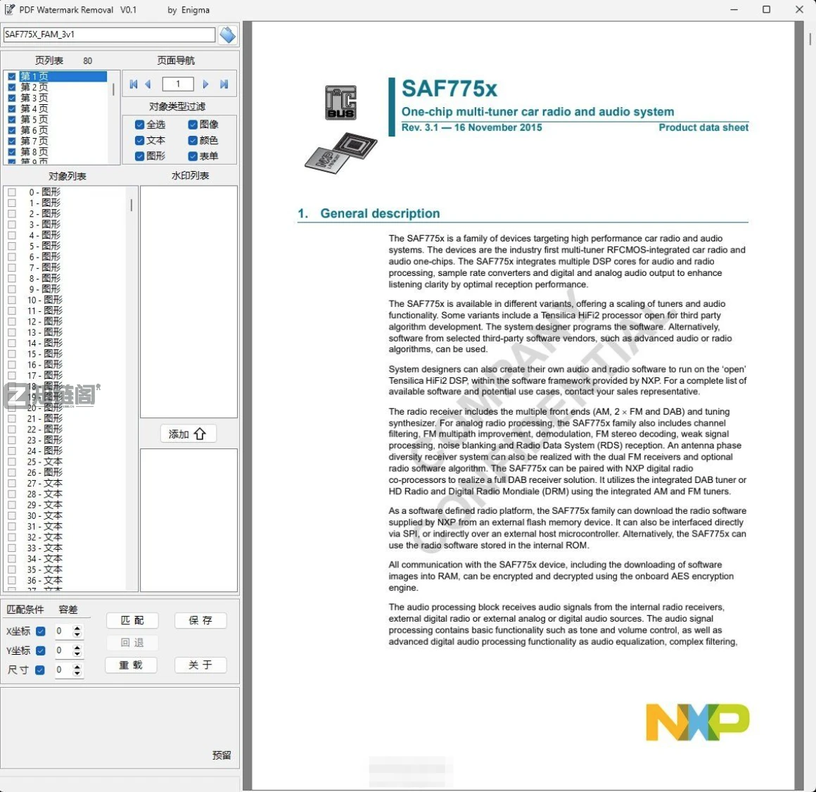The image size is (816, 792).
Task: Click the NXP logo in preview
Action: pos(697,722)
